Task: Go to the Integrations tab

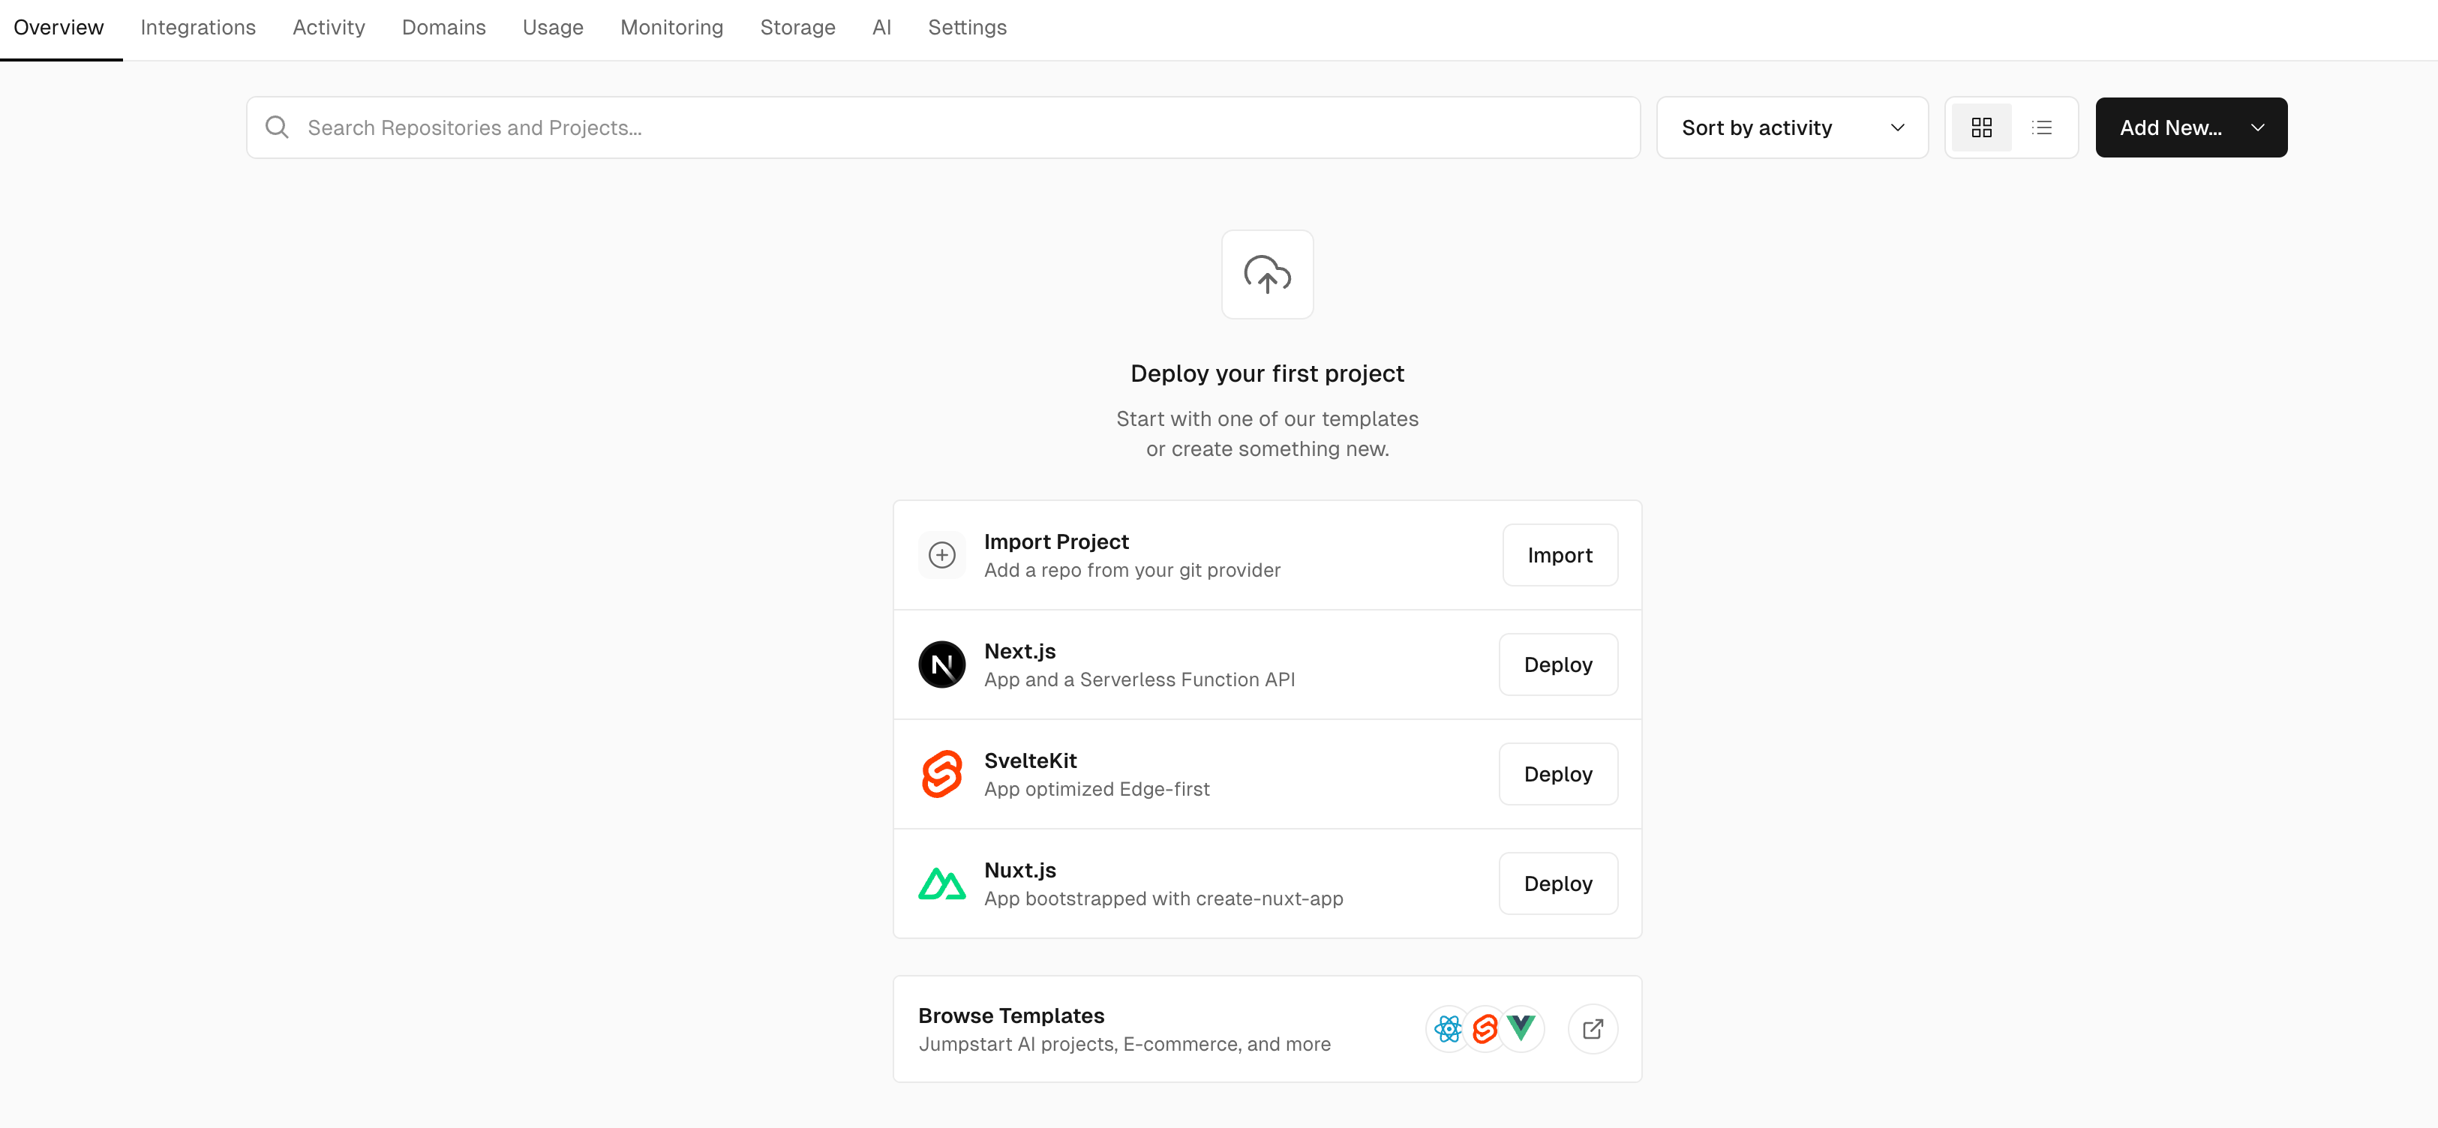Action: (x=198, y=28)
